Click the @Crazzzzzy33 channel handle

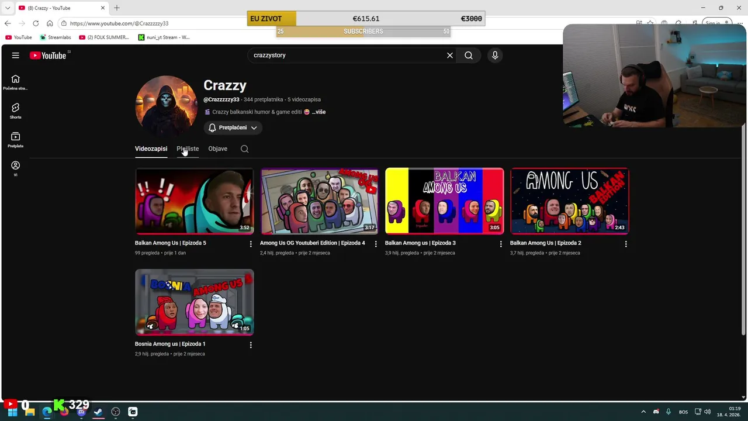pos(221,99)
